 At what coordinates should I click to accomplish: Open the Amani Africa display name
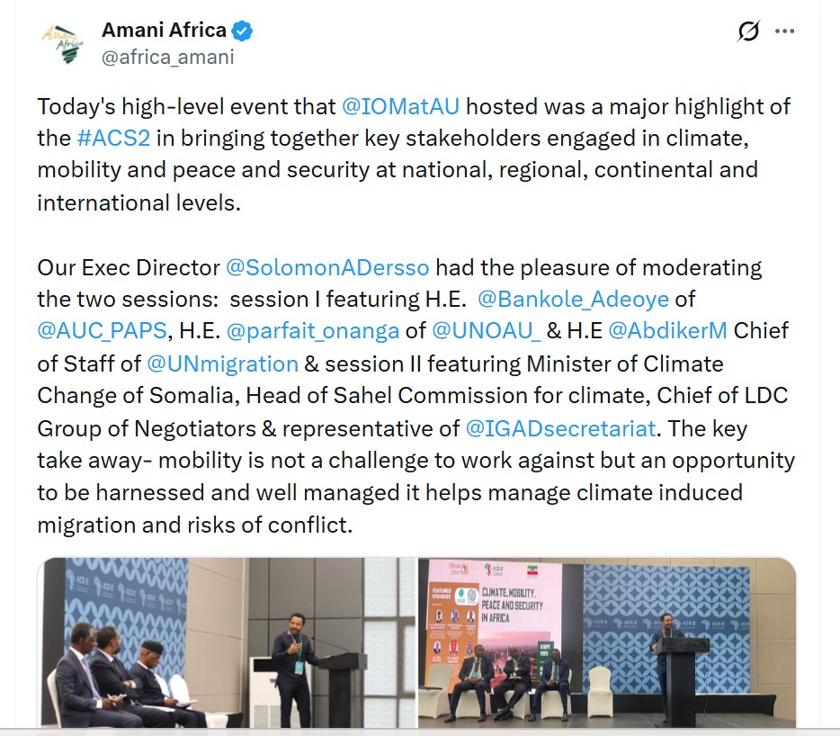[164, 31]
